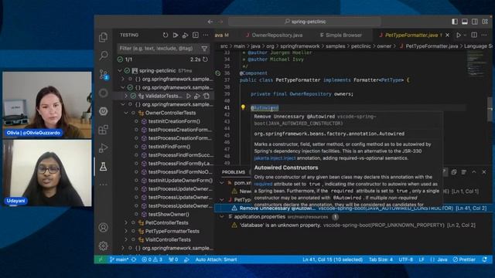495x278 pixels.
Task: Select the Testing flask icon
Action: (x=103, y=167)
